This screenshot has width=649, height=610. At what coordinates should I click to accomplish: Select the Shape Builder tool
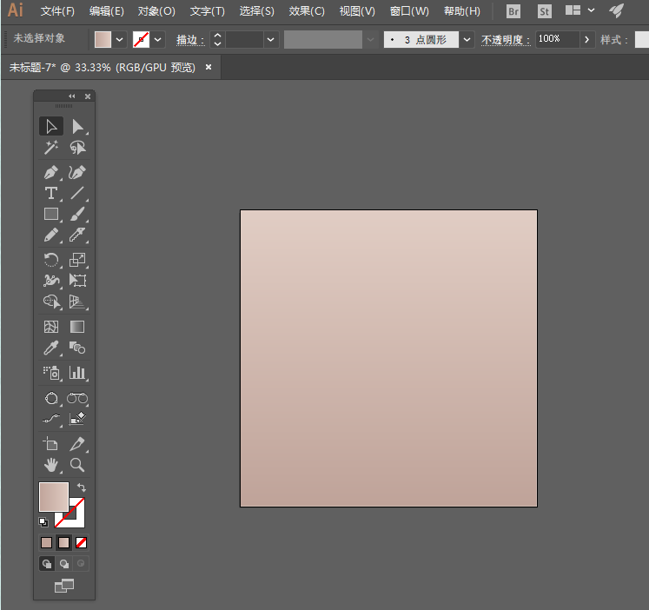click(51, 302)
